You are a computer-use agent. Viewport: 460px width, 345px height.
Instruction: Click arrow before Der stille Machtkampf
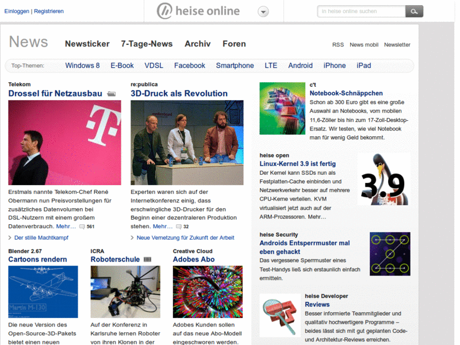[10, 237]
